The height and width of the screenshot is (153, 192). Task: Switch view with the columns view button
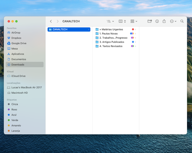point(122,21)
